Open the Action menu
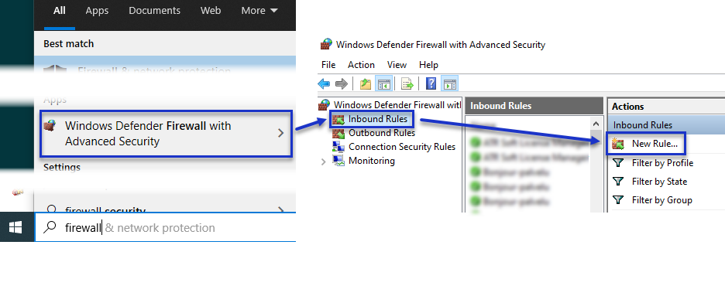The height and width of the screenshot is (296, 725). click(361, 65)
